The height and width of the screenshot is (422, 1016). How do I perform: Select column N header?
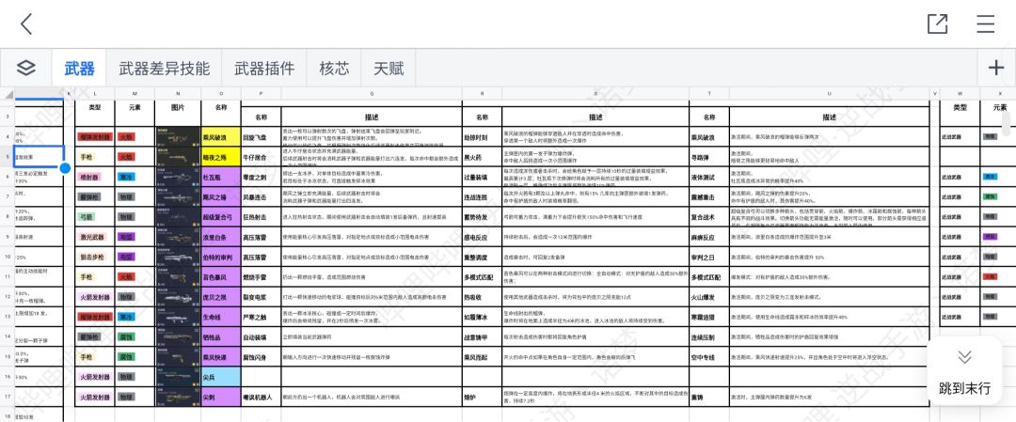(178, 94)
